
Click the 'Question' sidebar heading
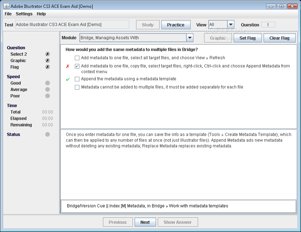(x=16, y=48)
